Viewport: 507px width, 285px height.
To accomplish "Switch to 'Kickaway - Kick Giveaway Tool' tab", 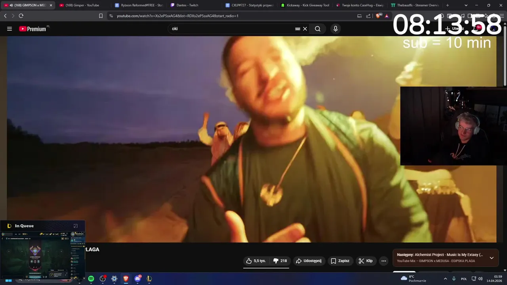I will [x=305, y=5].
